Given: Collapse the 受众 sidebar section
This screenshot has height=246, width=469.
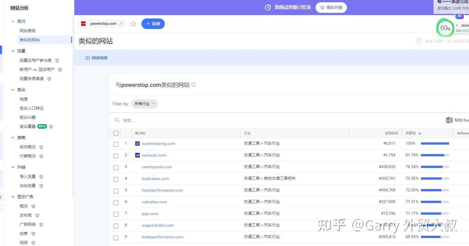Looking at the screenshot, I should pyautogui.click(x=13, y=90).
